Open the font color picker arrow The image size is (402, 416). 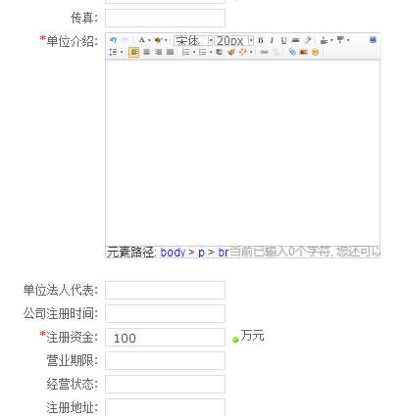pos(149,40)
